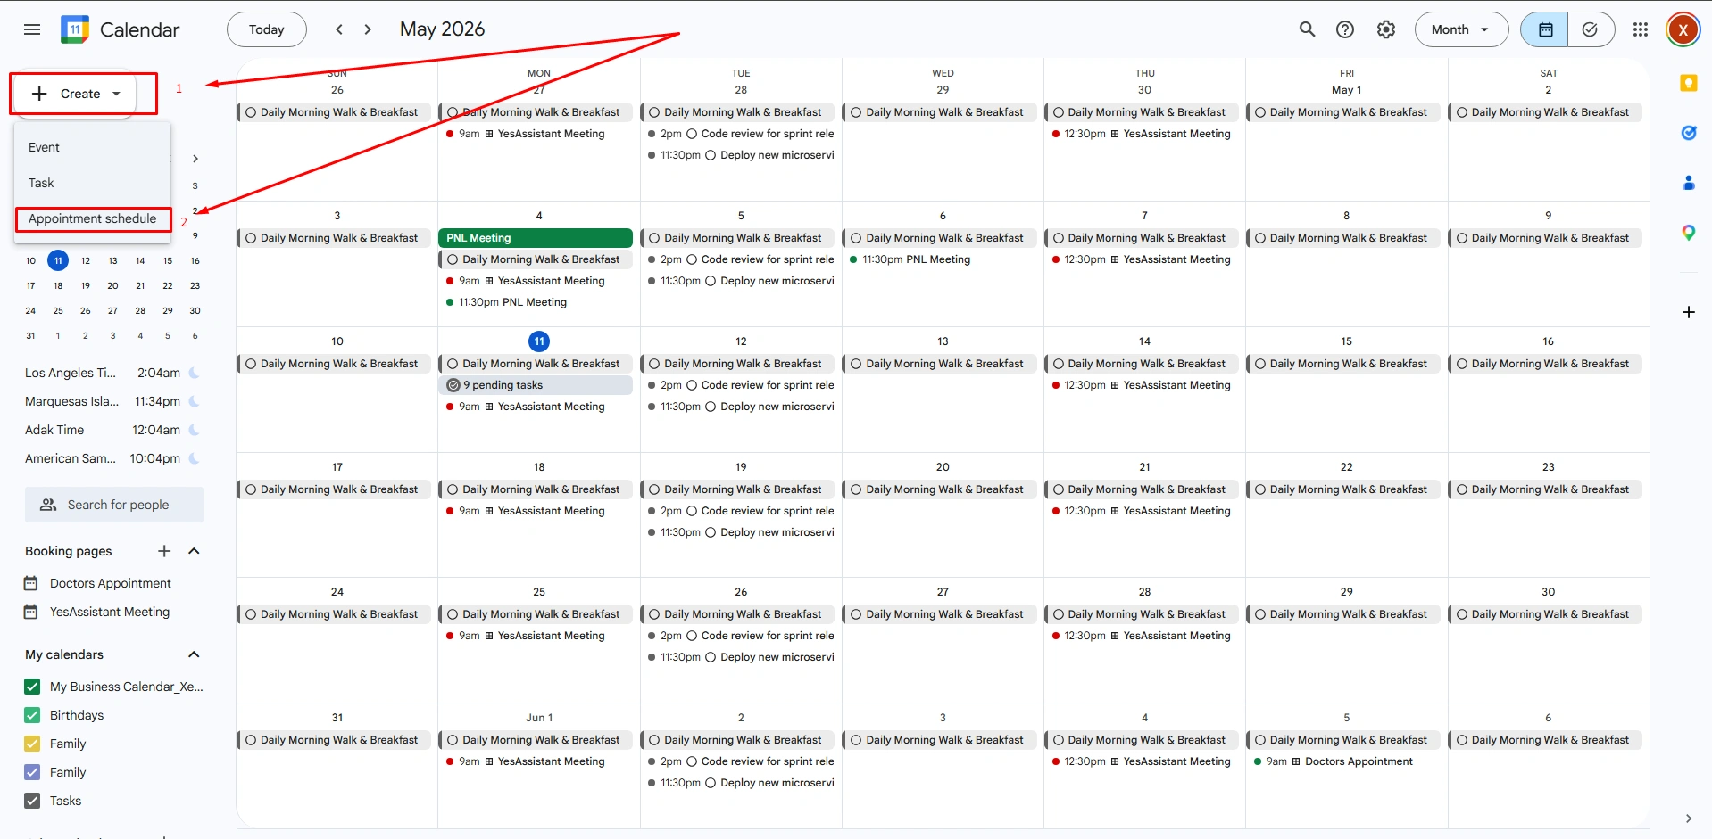The image size is (1712, 839).
Task: Collapse the Booking pages section
Action: point(194,551)
